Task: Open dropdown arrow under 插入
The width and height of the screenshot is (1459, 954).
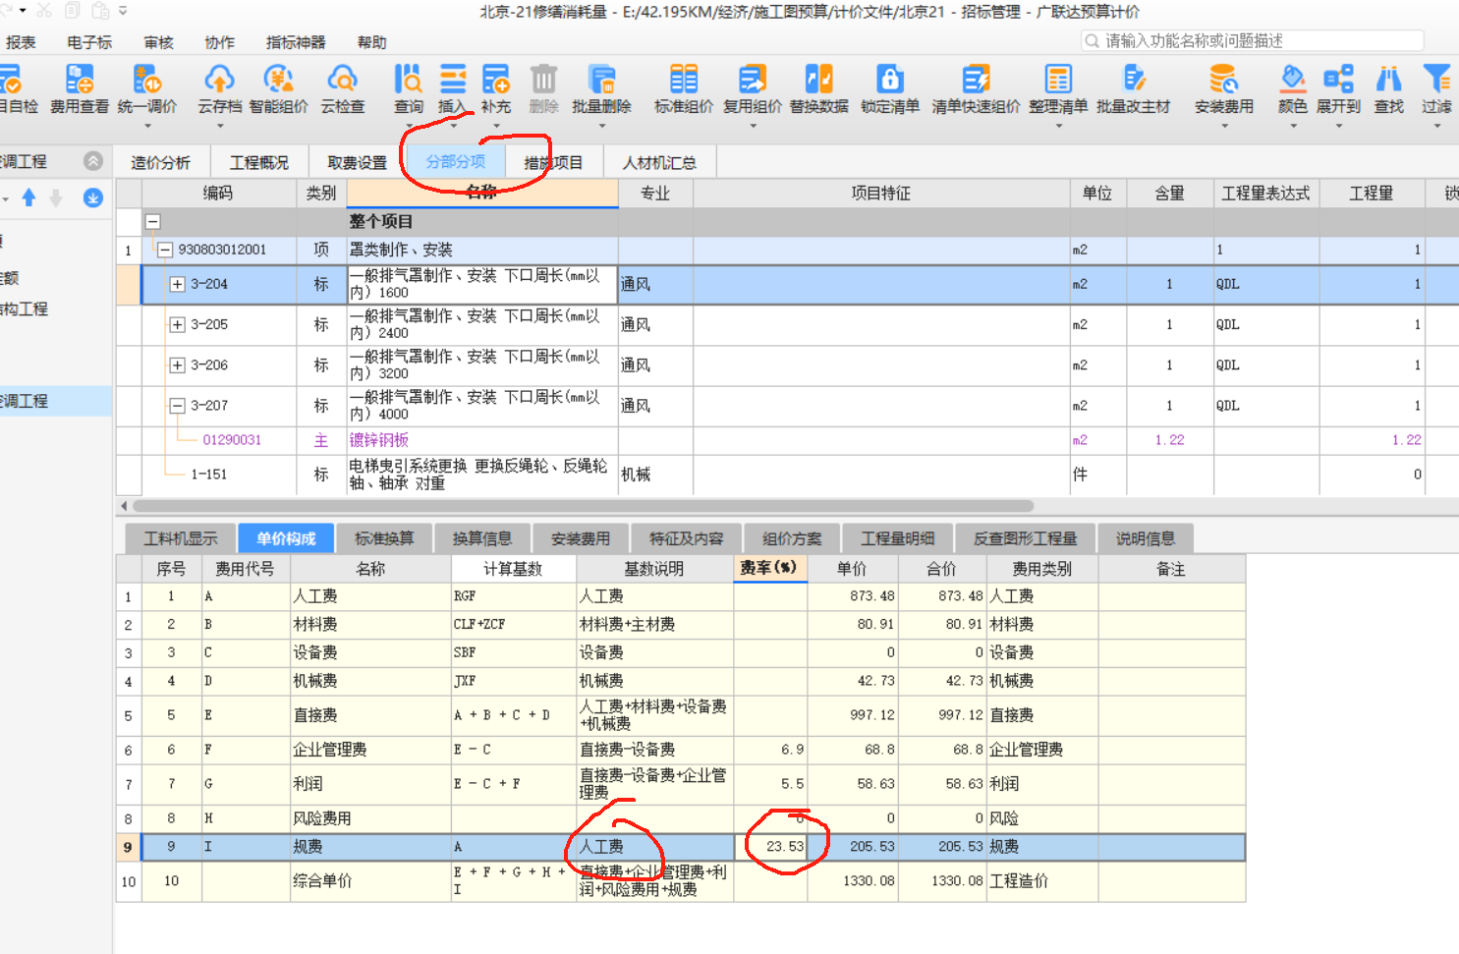Action: 453,126
